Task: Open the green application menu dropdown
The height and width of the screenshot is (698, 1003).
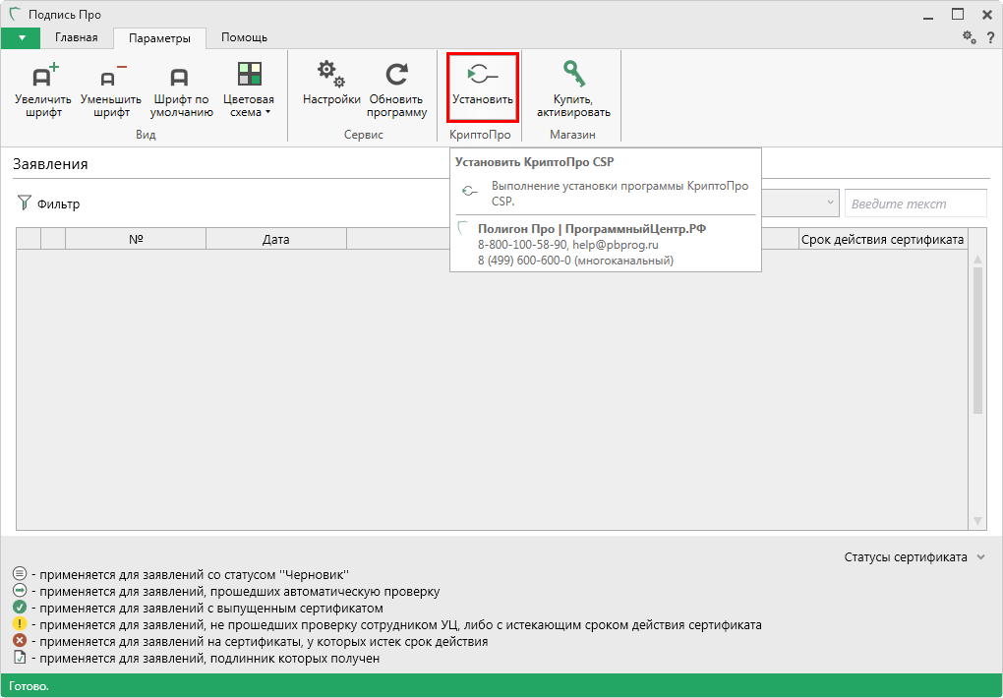Action: pos(21,37)
